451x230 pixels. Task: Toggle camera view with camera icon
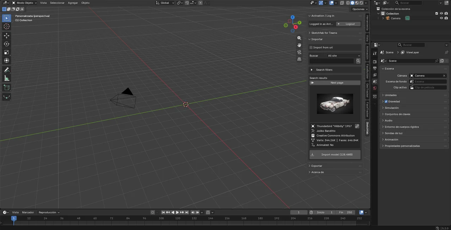click(299, 52)
